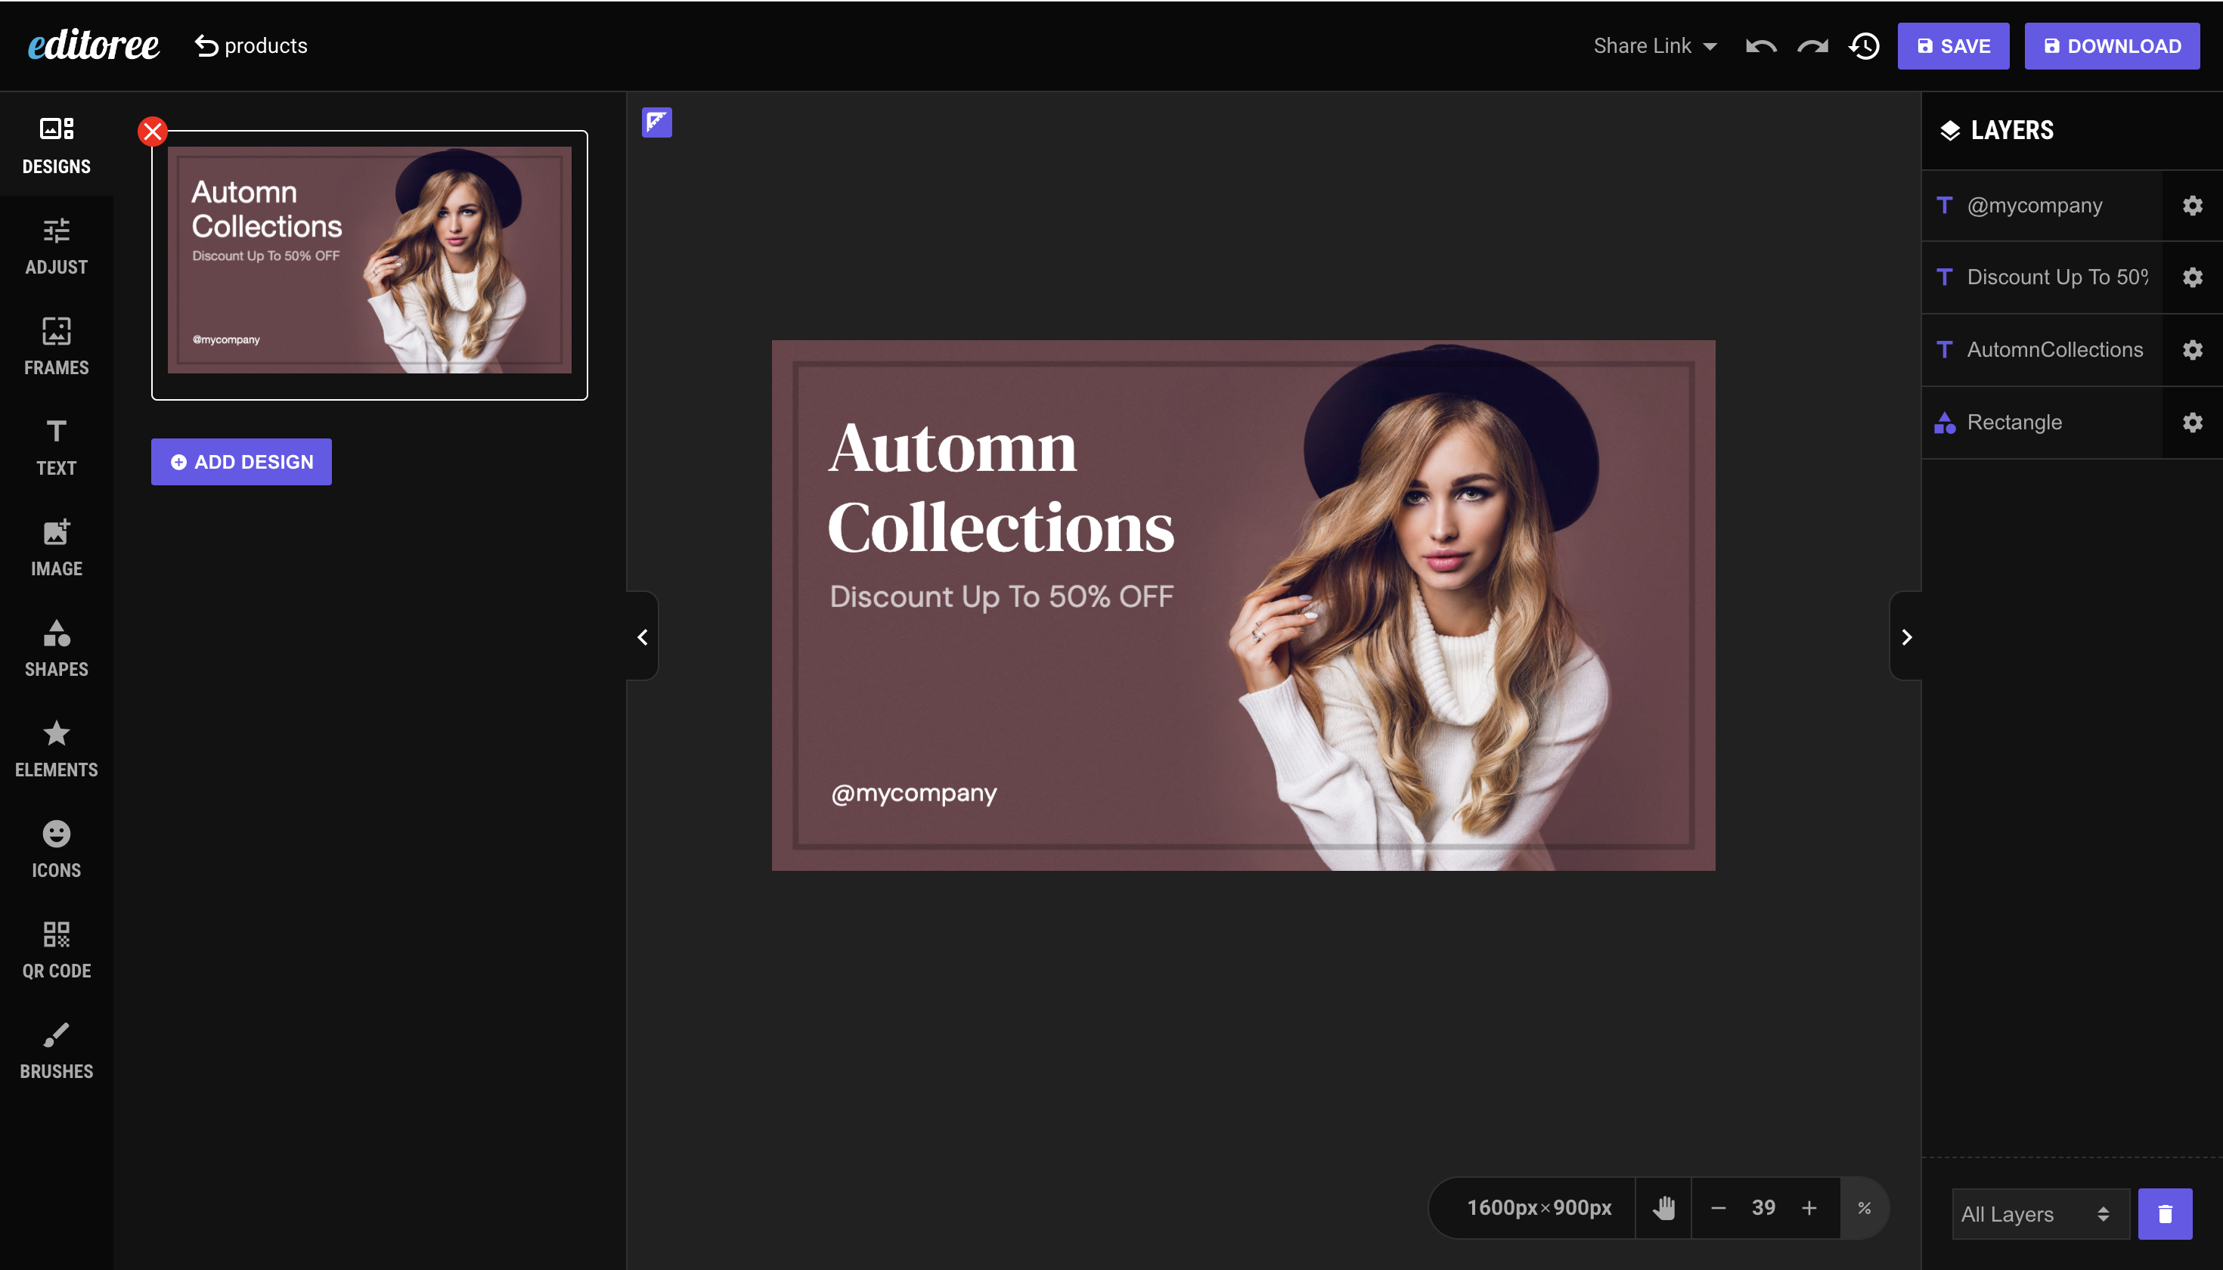Open the QR Code generator
The width and height of the screenshot is (2223, 1270).
pyautogui.click(x=57, y=950)
